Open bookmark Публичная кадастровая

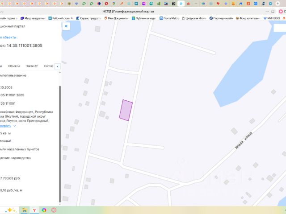pos(144,18)
